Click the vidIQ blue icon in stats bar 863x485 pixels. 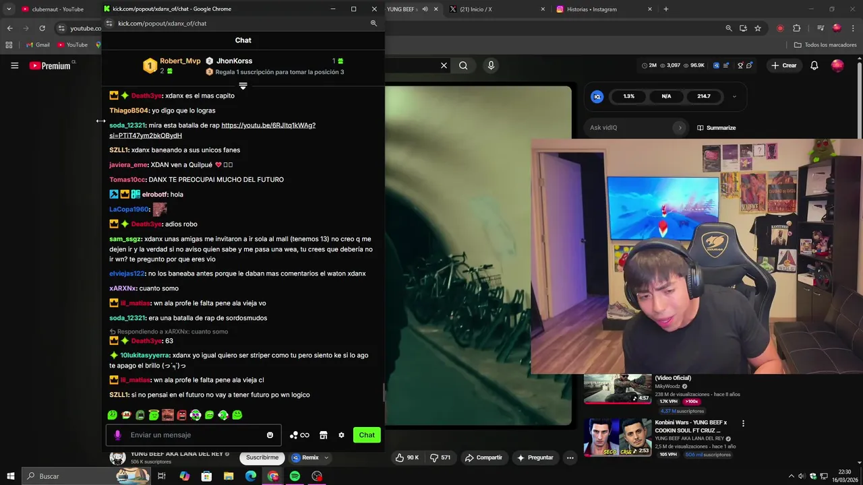pos(716,65)
